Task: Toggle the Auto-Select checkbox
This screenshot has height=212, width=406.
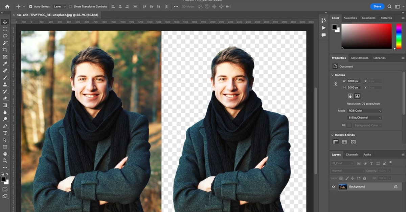Action: (31, 6)
